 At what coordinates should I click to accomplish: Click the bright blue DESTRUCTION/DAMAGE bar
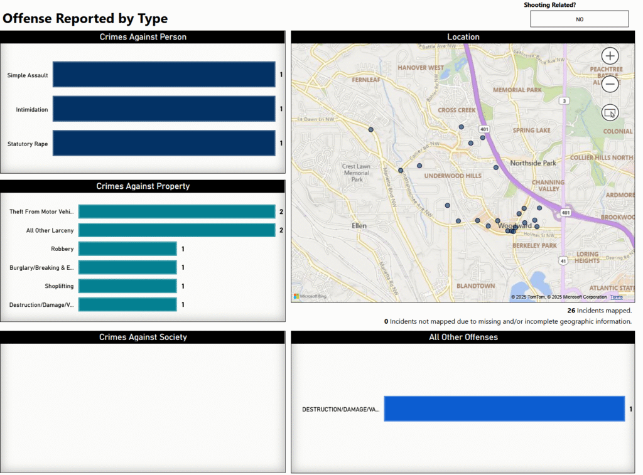tap(504, 409)
